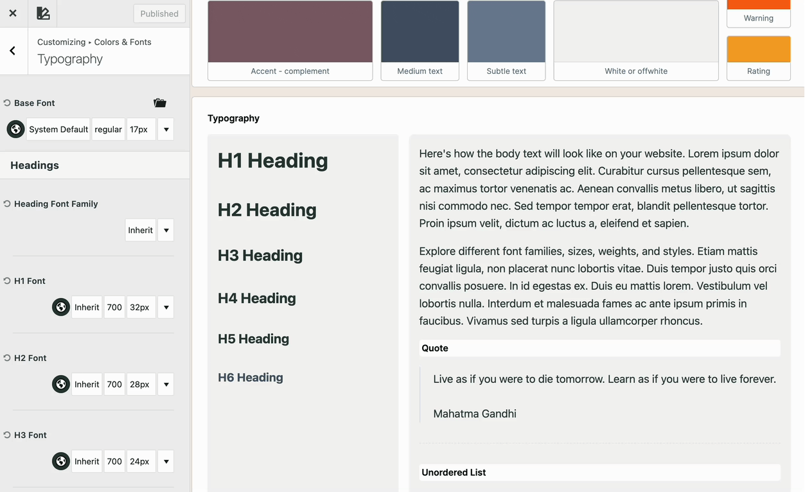805x492 pixels.
Task: Select the Accent - complement color swatch
Action: pyautogui.click(x=290, y=32)
